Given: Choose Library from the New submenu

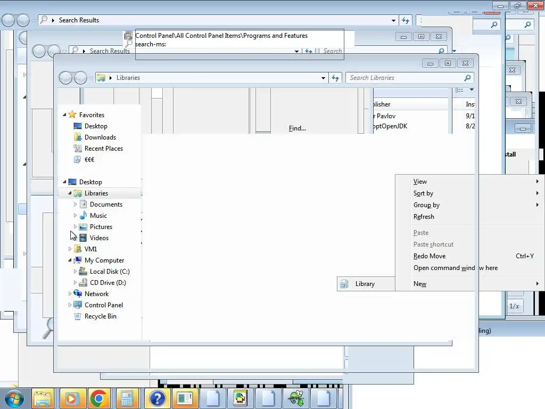Looking at the screenshot, I should click(366, 284).
